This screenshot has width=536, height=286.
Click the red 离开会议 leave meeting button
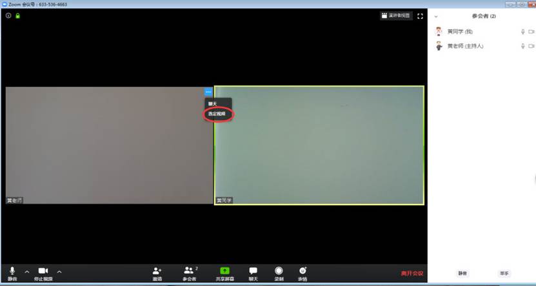[x=412, y=273]
